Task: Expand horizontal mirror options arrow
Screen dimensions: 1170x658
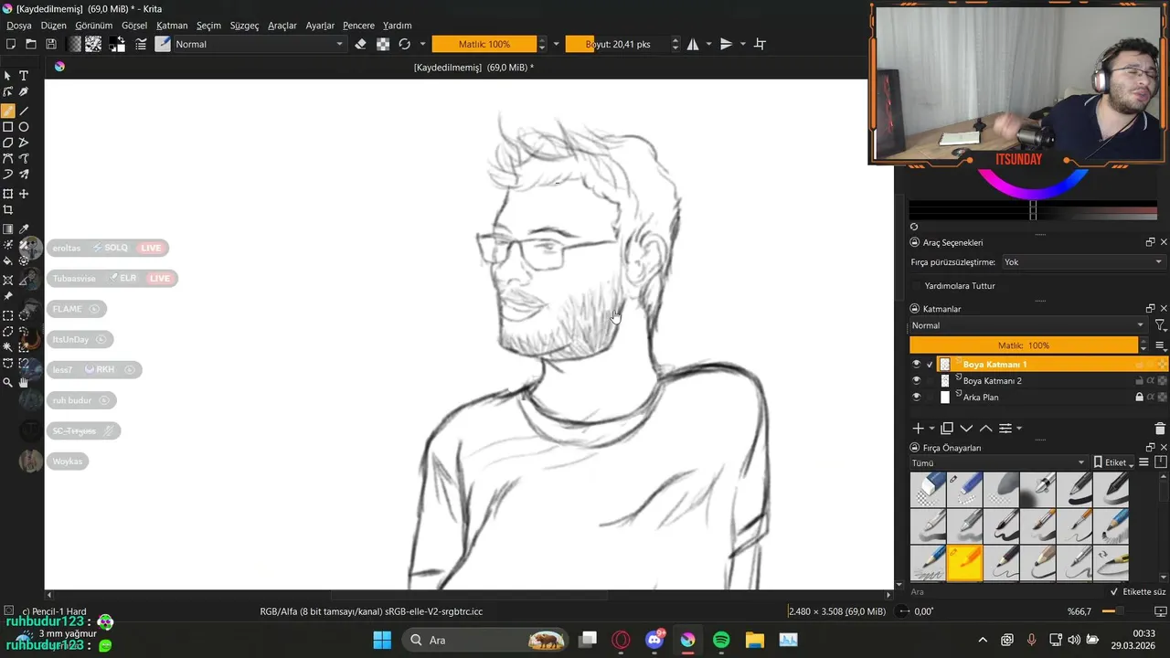Action: click(708, 44)
